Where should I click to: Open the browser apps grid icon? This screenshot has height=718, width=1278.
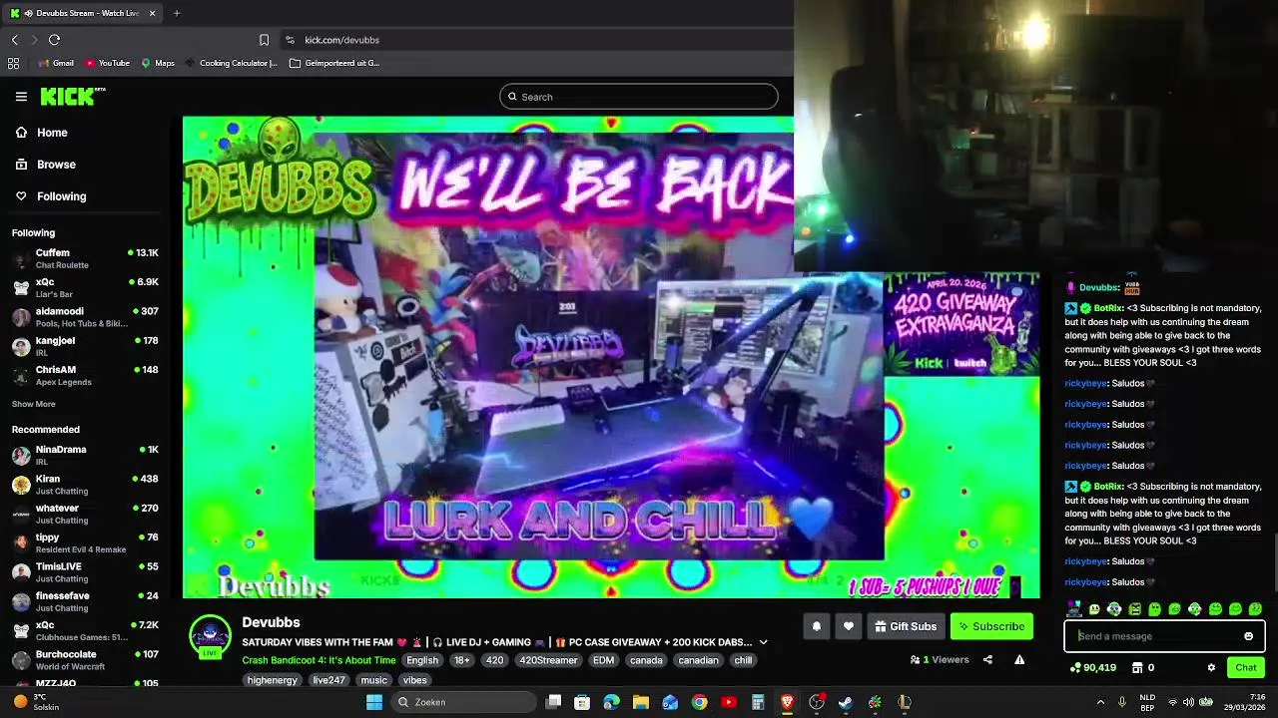click(13, 63)
